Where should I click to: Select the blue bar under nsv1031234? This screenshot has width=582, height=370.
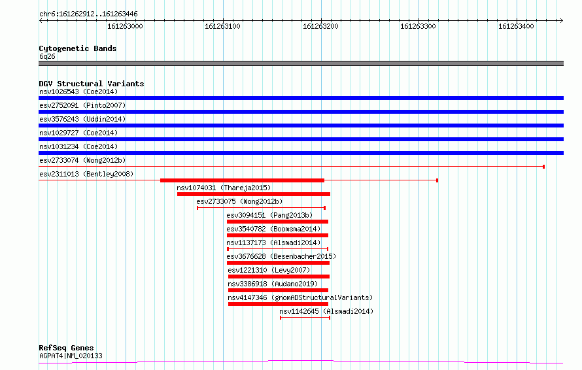click(301, 153)
